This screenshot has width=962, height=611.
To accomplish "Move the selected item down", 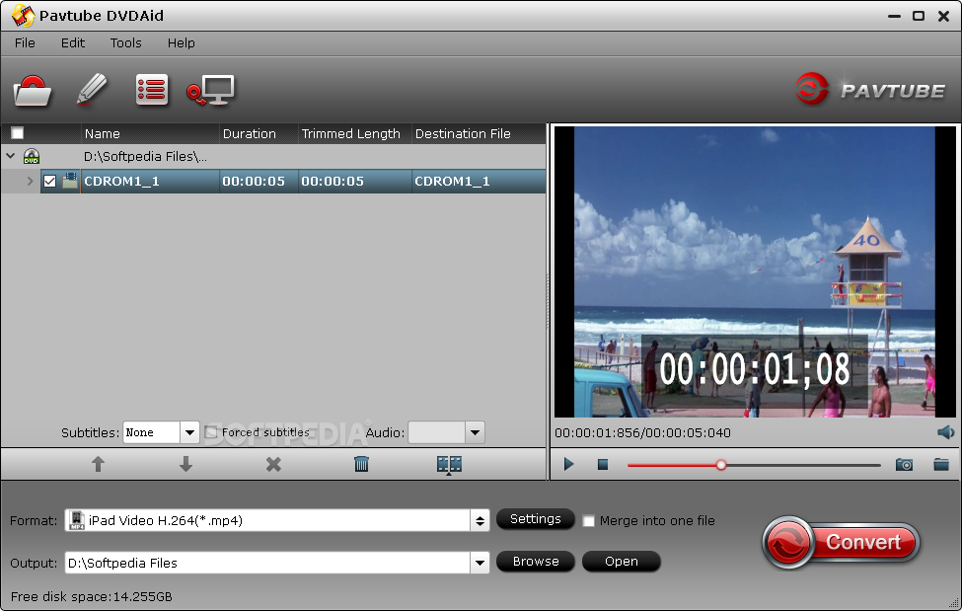I will (185, 464).
